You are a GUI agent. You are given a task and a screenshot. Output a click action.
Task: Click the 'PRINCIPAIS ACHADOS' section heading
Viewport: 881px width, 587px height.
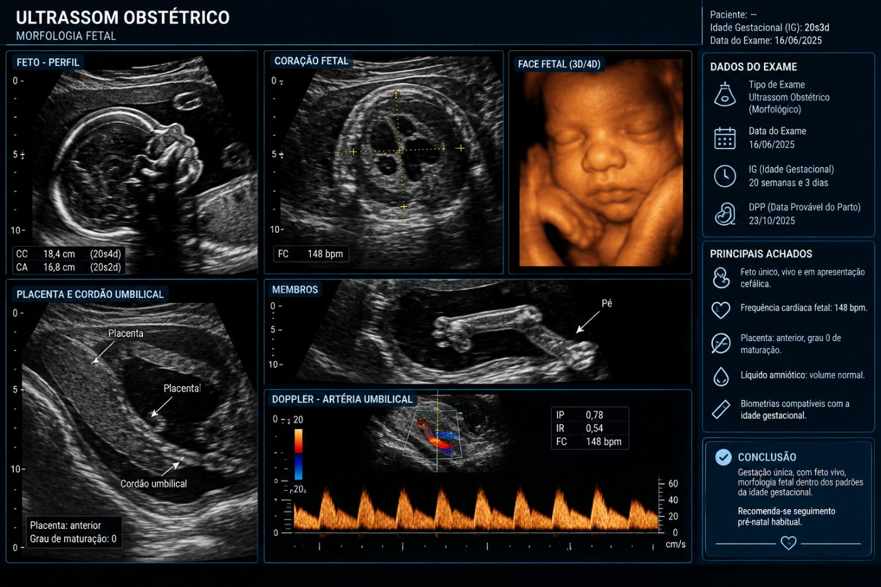(x=761, y=254)
